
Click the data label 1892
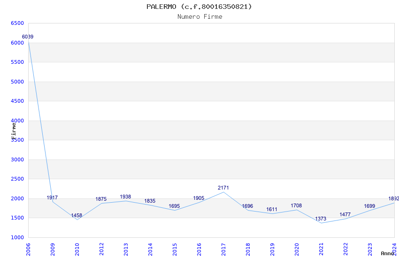tap(394, 198)
